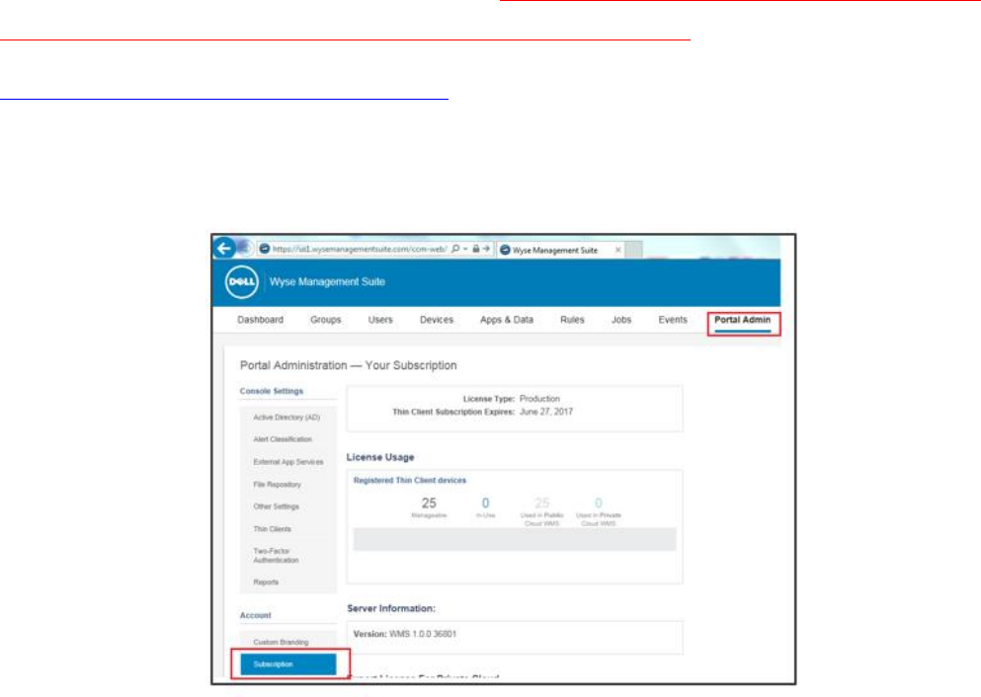Click the 'Console Settings' section heading
The height and width of the screenshot is (697, 981).
pyautogui.click(x=272, y=391)
